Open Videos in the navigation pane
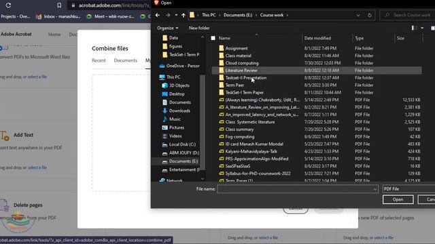Image resolution: width=435 pixels, height=244 pixels. point(172,136)
